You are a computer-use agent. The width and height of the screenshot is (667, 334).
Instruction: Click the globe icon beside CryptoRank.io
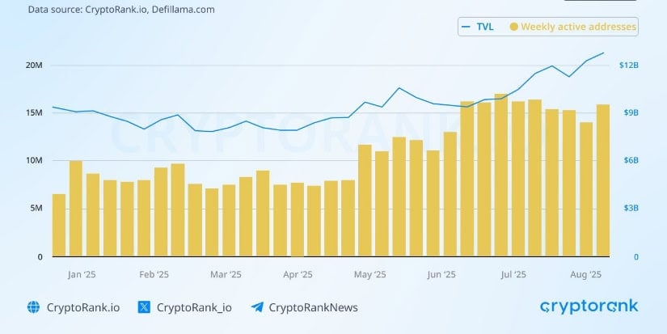point(33,307)
